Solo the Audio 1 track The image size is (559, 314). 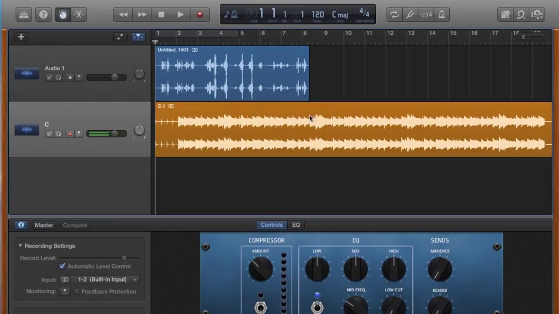(x=58, y=78)
